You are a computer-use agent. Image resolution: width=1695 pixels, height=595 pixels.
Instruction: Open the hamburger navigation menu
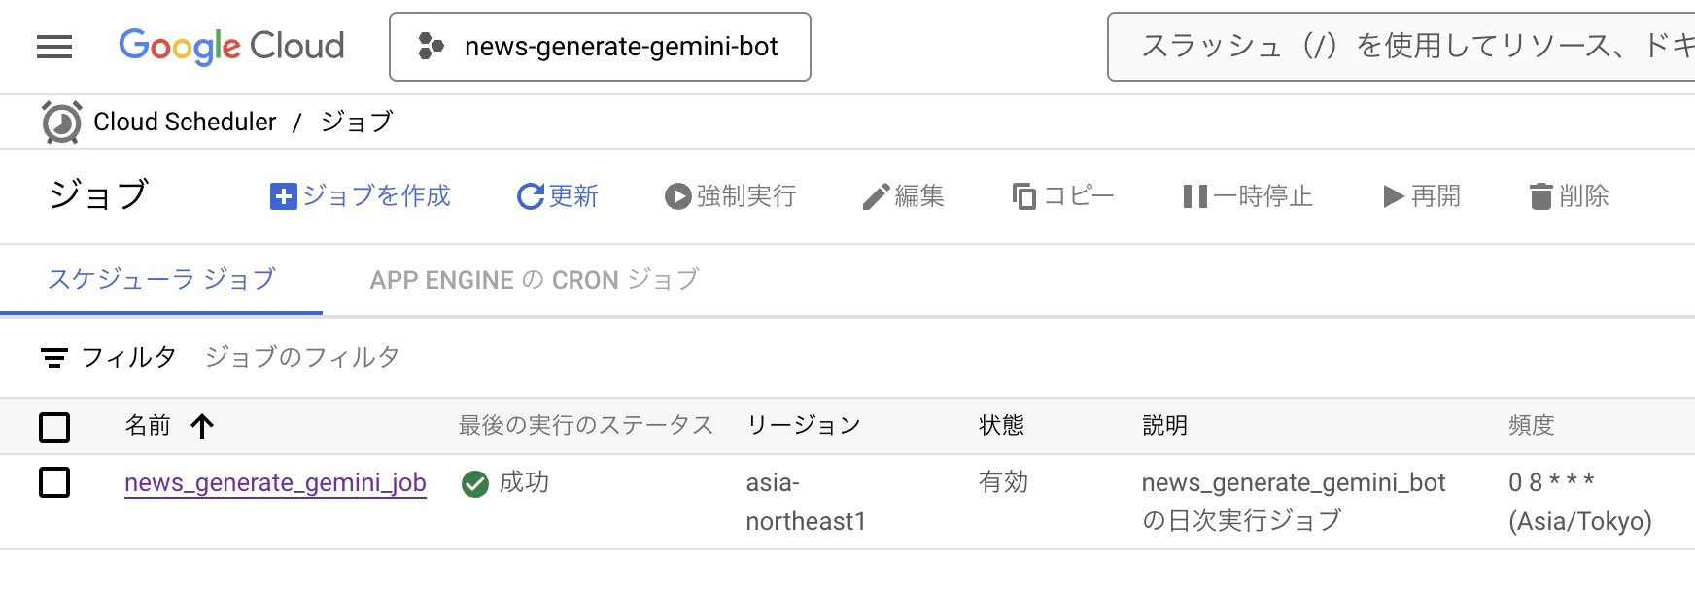click(x=54, y=47)
